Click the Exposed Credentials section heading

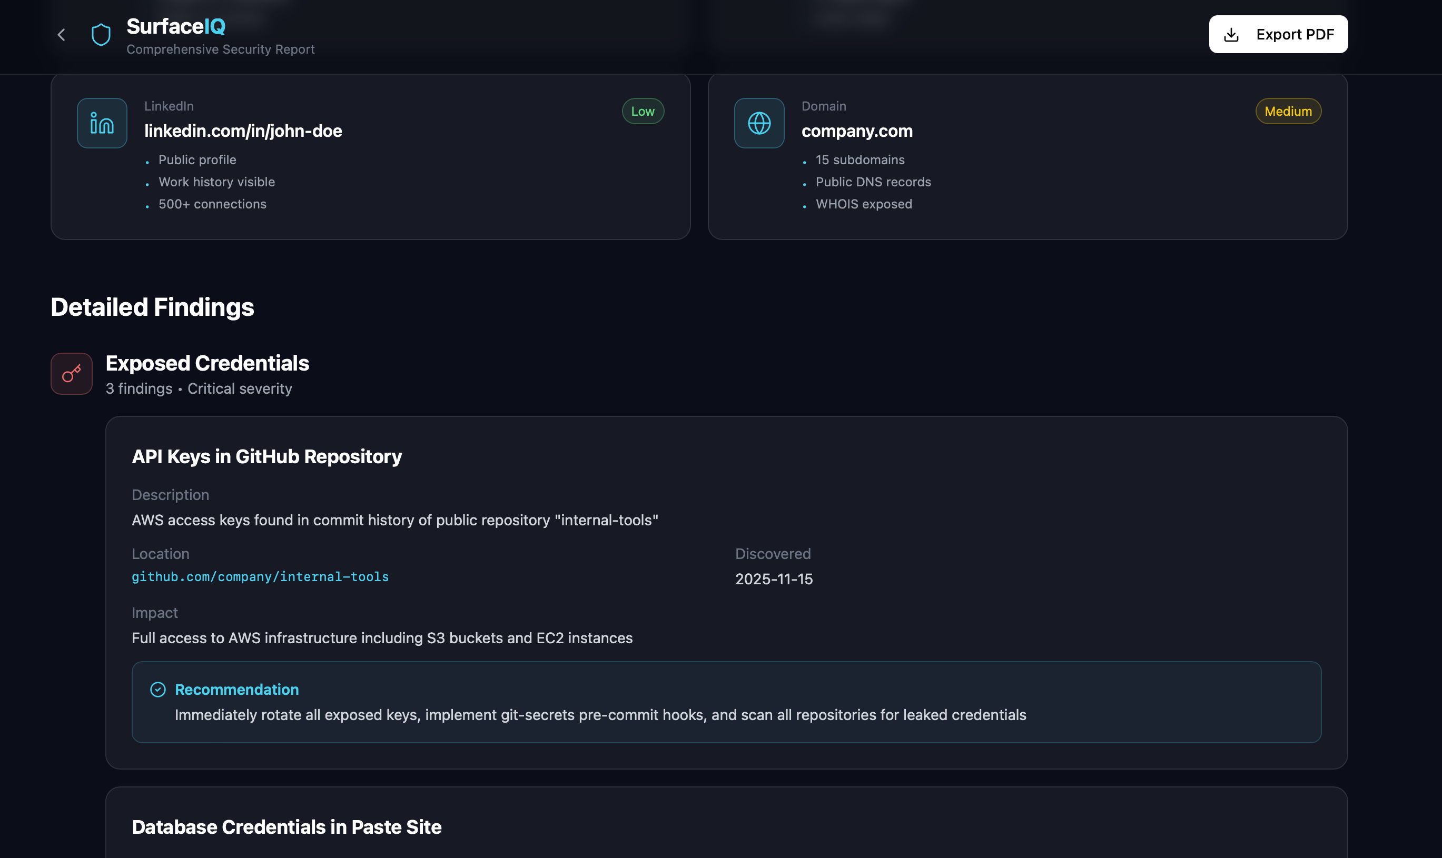click(207, 363)
